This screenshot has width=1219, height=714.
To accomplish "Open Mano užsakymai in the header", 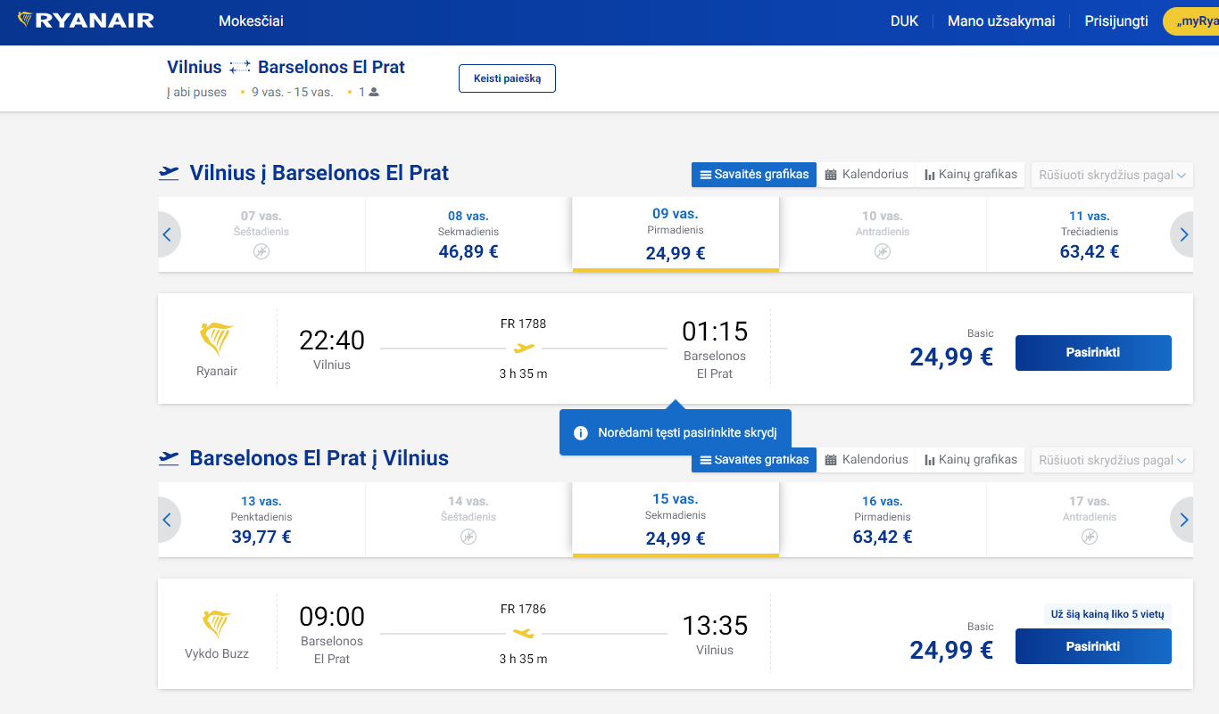I will (x=1001, y=21).
